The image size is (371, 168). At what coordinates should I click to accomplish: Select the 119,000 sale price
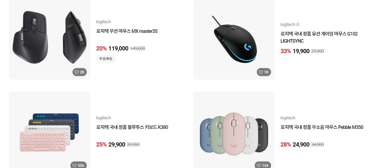[118, 49]
